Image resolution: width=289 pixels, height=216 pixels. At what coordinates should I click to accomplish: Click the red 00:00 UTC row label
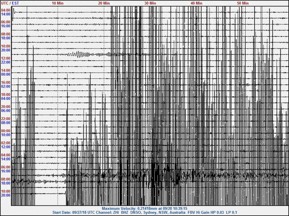click(5, 131)
